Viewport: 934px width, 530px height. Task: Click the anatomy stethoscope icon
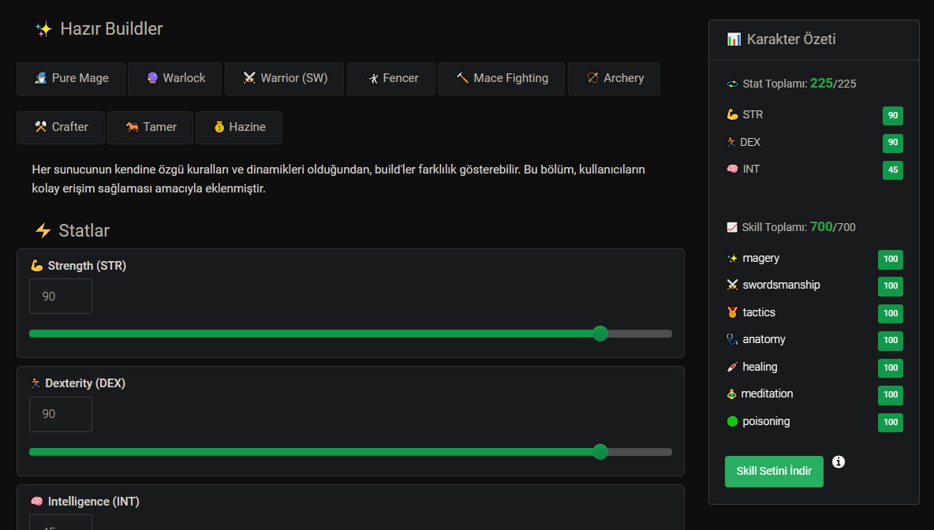(x=733, y=339)
